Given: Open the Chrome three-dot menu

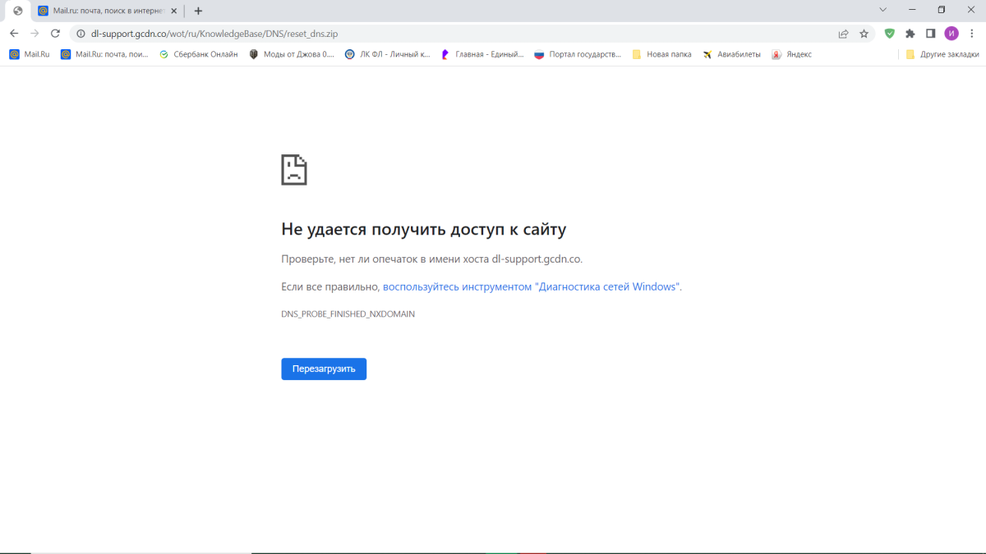Looking at the screenshot, I should click(973, 34).
